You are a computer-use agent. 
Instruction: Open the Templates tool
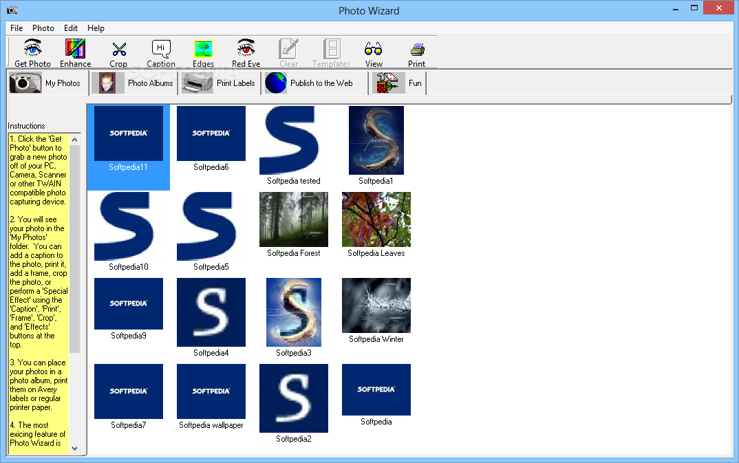[x=332, y=53]
